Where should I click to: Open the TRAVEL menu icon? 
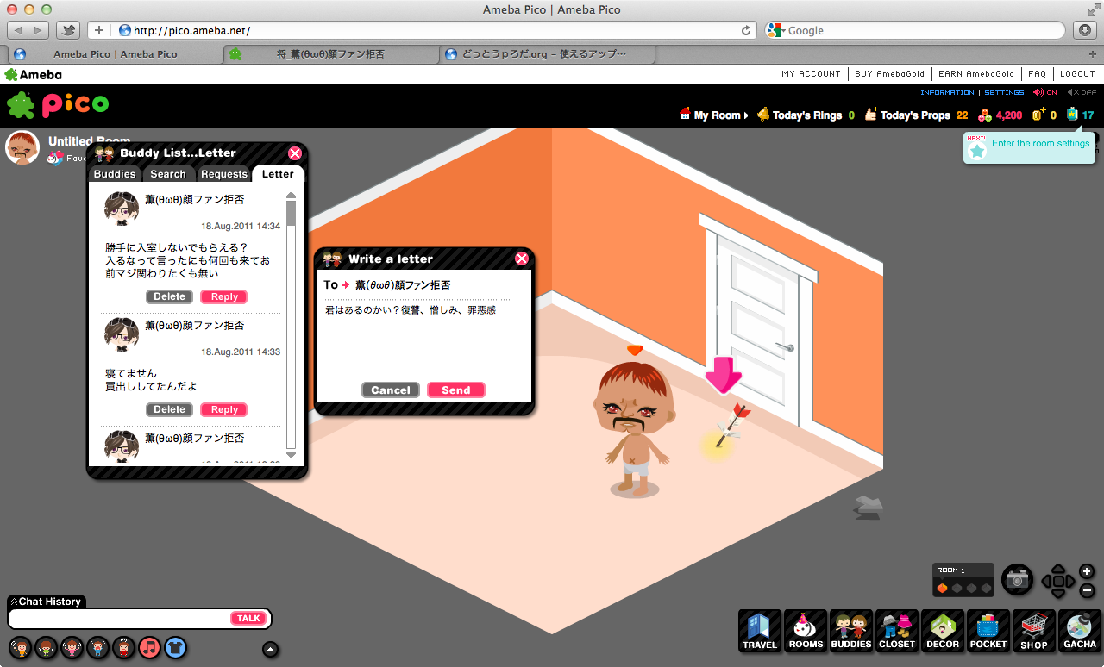[x=760, y=631]
